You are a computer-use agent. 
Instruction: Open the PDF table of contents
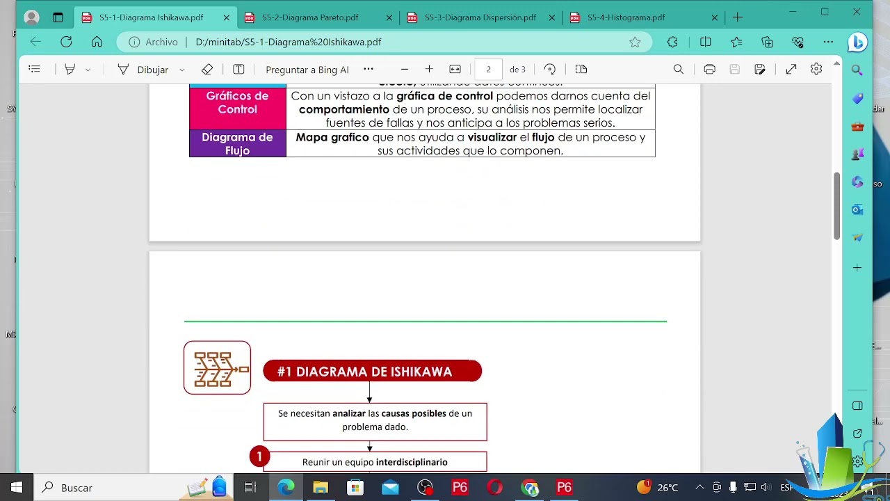(x=34, y=69)
